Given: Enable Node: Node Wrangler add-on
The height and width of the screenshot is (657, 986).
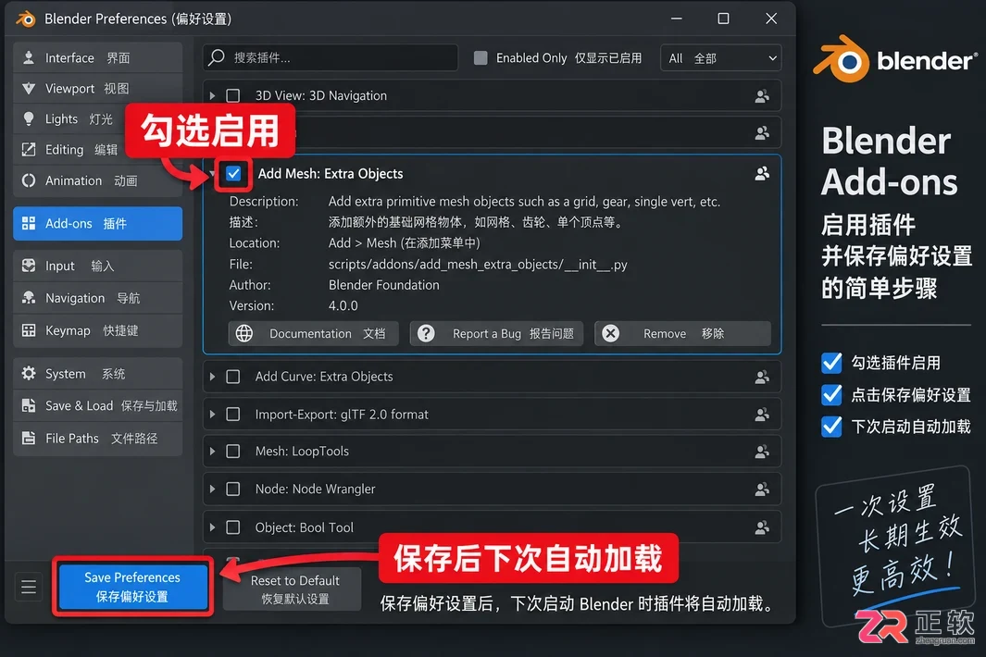Looking at the screenshot, I should [x=233, y=490].
